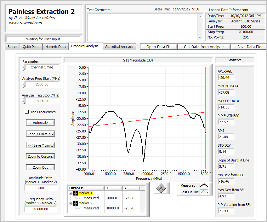Click the Zoom Out button

pyautogui.click(x=41, y=167)
